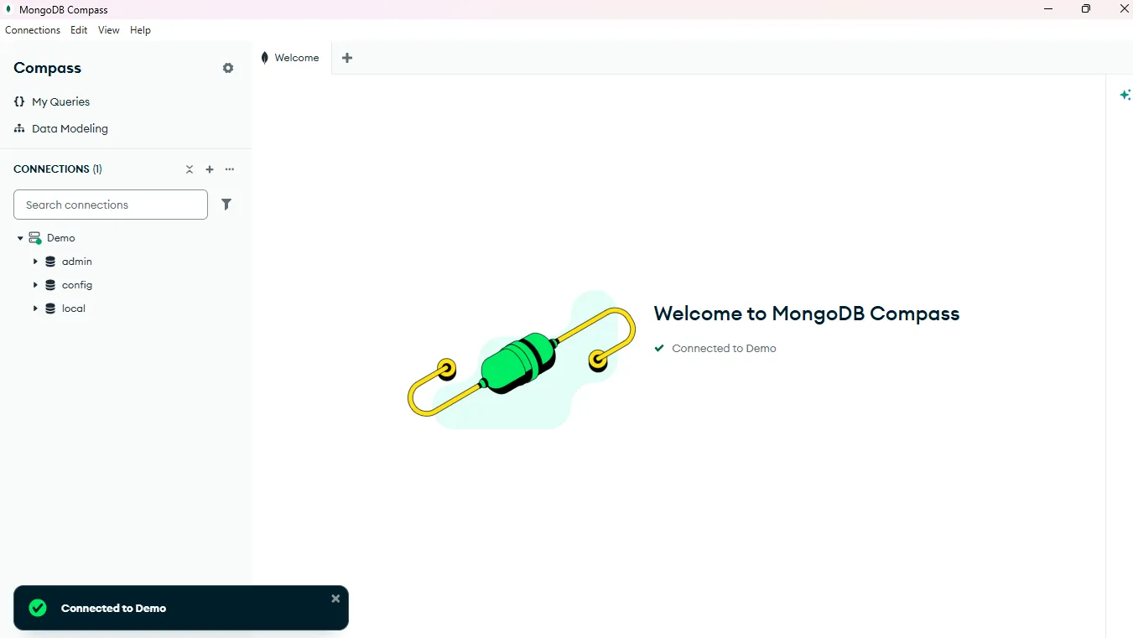1133x638 pixels.
Task: Click the MongoDB leaf icon on the Welcome tab
Action: coord(264,57)
